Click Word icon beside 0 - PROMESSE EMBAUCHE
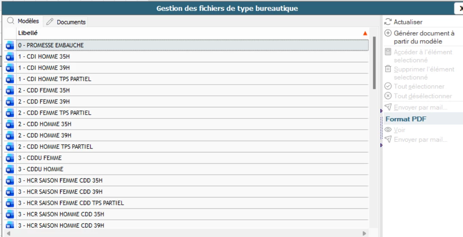Image resolution: width=463 pixels, height=237 pixels. pos(9,45)
